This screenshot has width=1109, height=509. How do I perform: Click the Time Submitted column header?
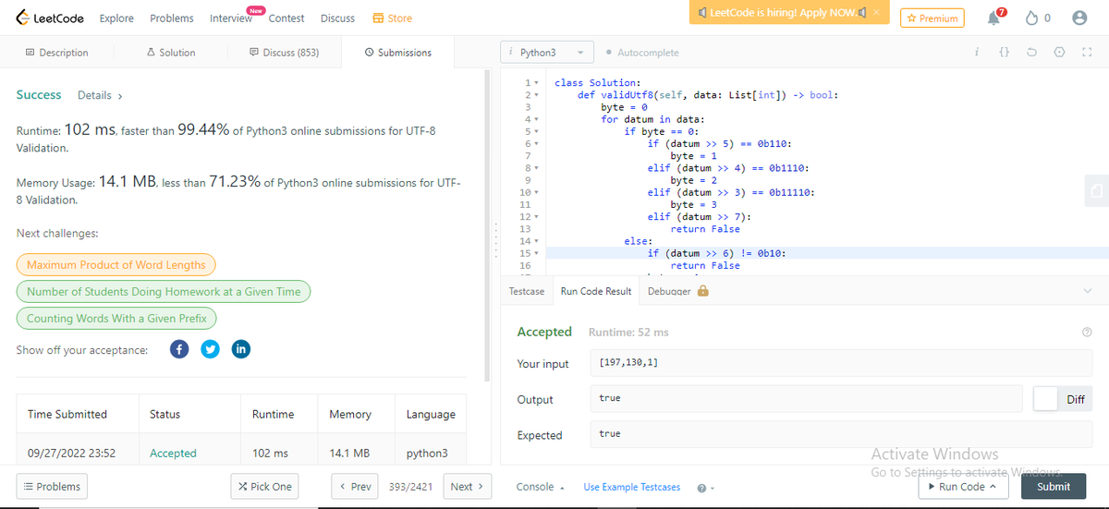click(67, 415)
